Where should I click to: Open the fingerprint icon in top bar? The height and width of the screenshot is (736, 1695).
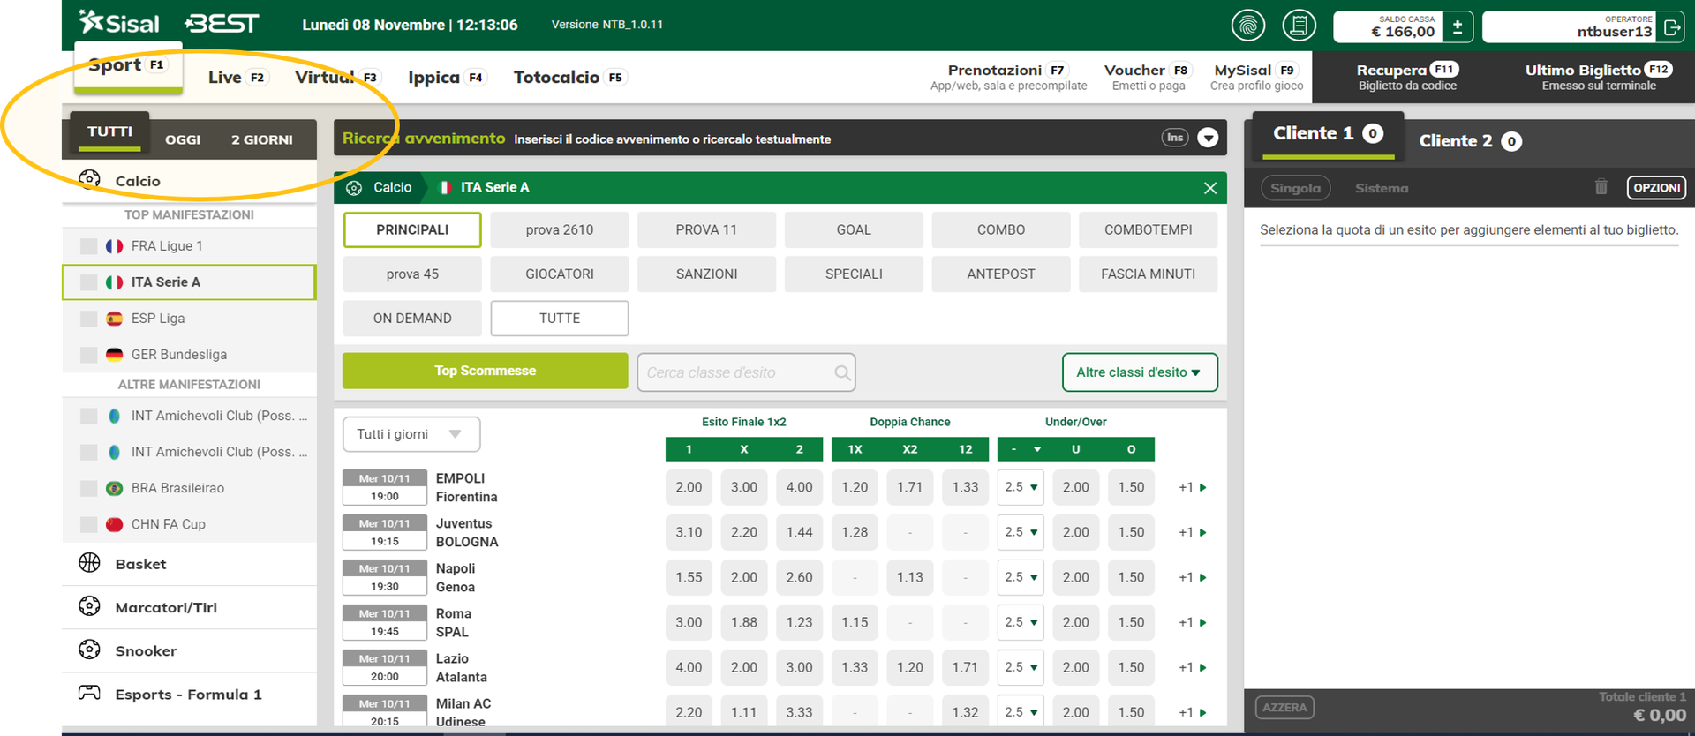[1247, 26]
